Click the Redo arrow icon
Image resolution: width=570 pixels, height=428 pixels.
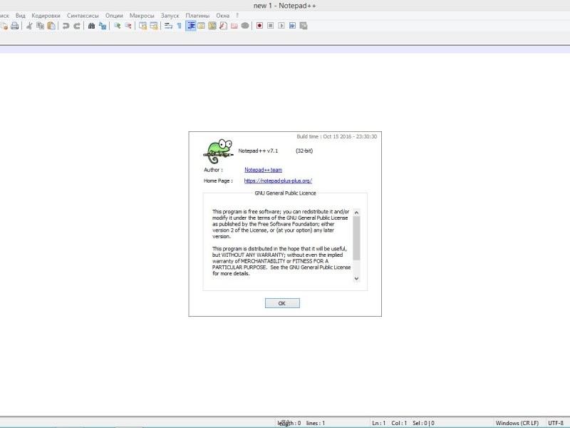tap(77, 26)
